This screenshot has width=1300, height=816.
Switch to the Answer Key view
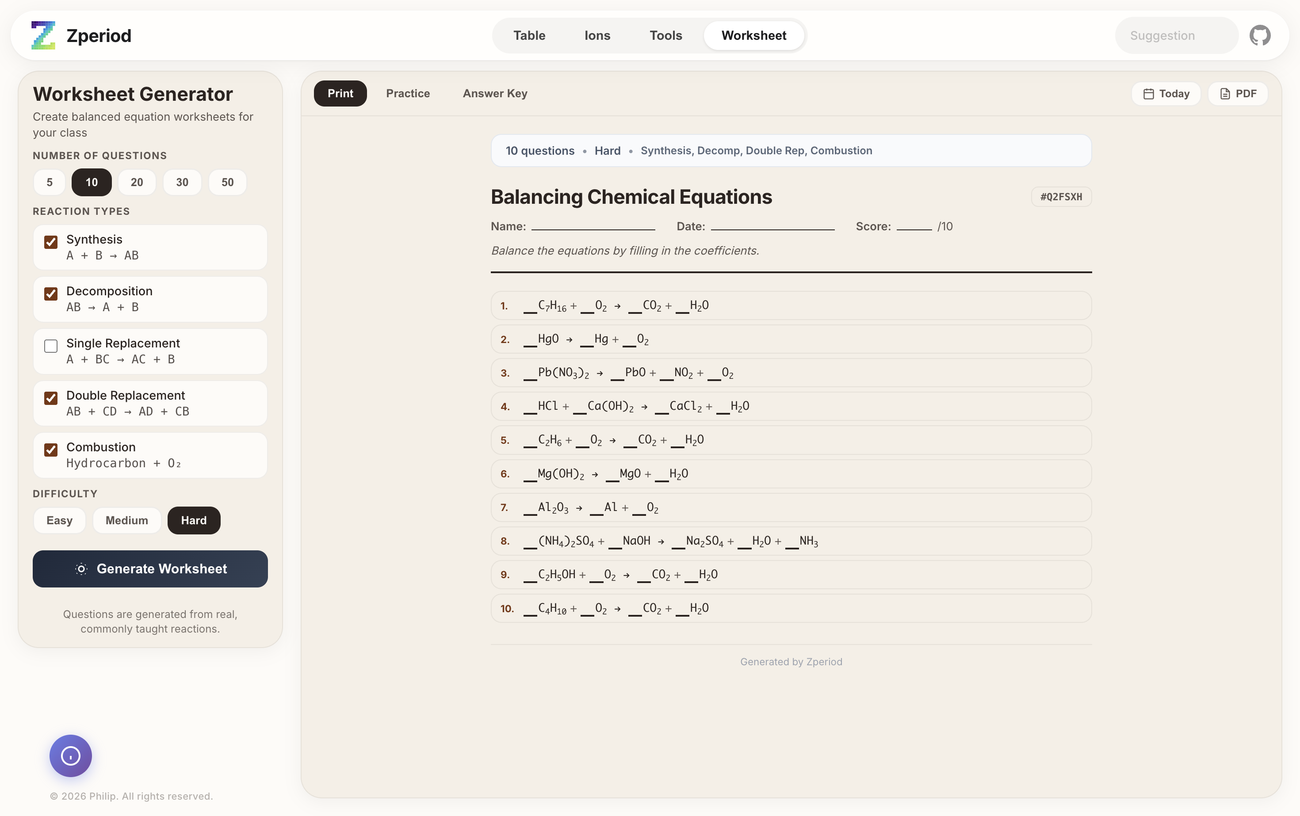coord(494,93)
